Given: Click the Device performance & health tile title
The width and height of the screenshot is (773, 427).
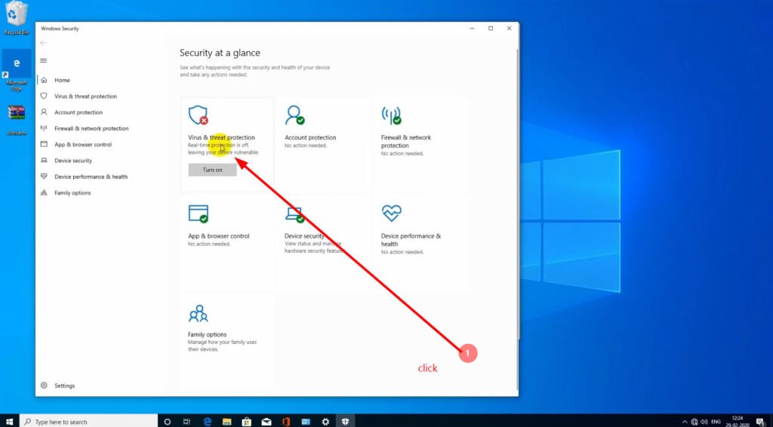Looking at the screenshot, I should point(411,241).
